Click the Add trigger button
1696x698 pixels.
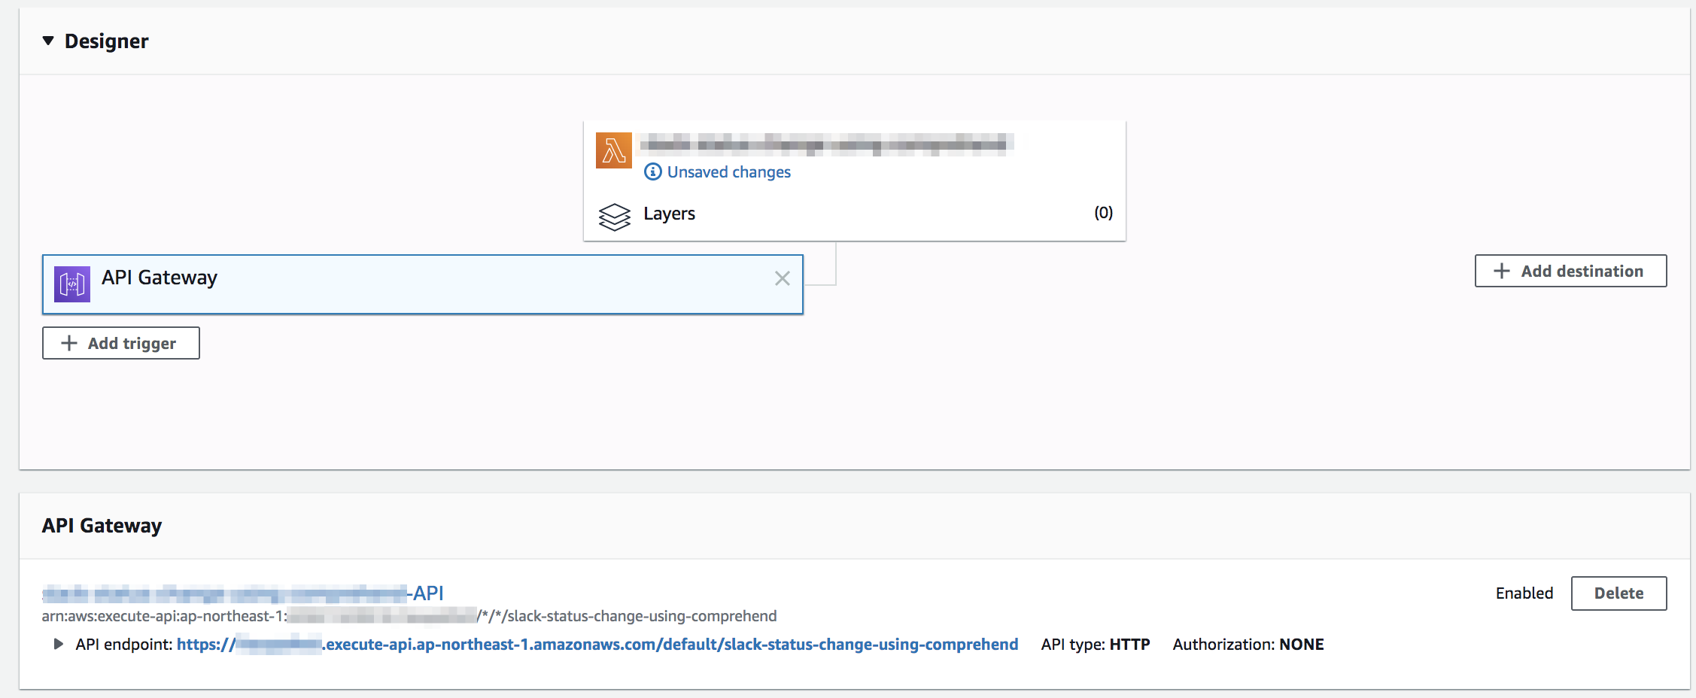click(x=121, y=343)
